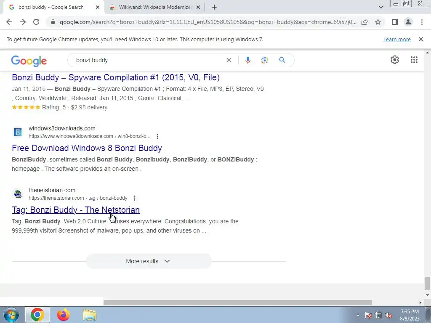Open the Learn more link
Screen dimensions: 431x323
pyautogui.click(x=397, y=39)
